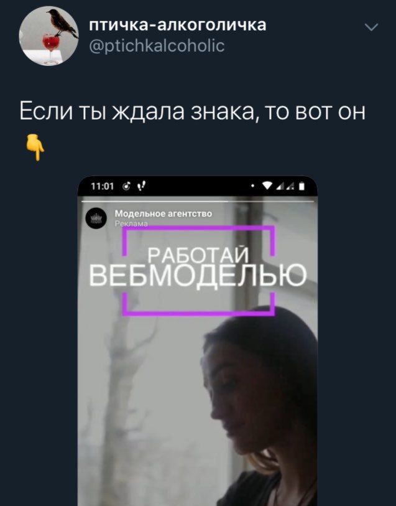The width and height of the screenshot is (396, 506).
Task: Open the bird-on-wineglass profile avatar
Action: pos(48,35)
